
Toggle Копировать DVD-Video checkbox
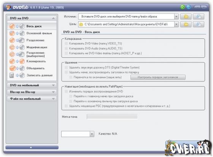66,43
